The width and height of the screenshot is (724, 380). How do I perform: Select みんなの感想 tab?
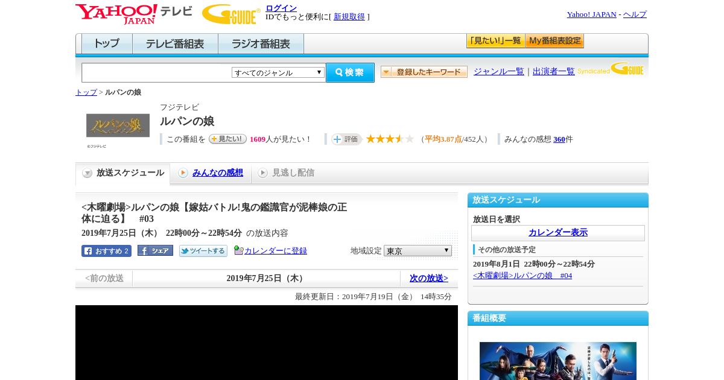[x=217, y=173]
